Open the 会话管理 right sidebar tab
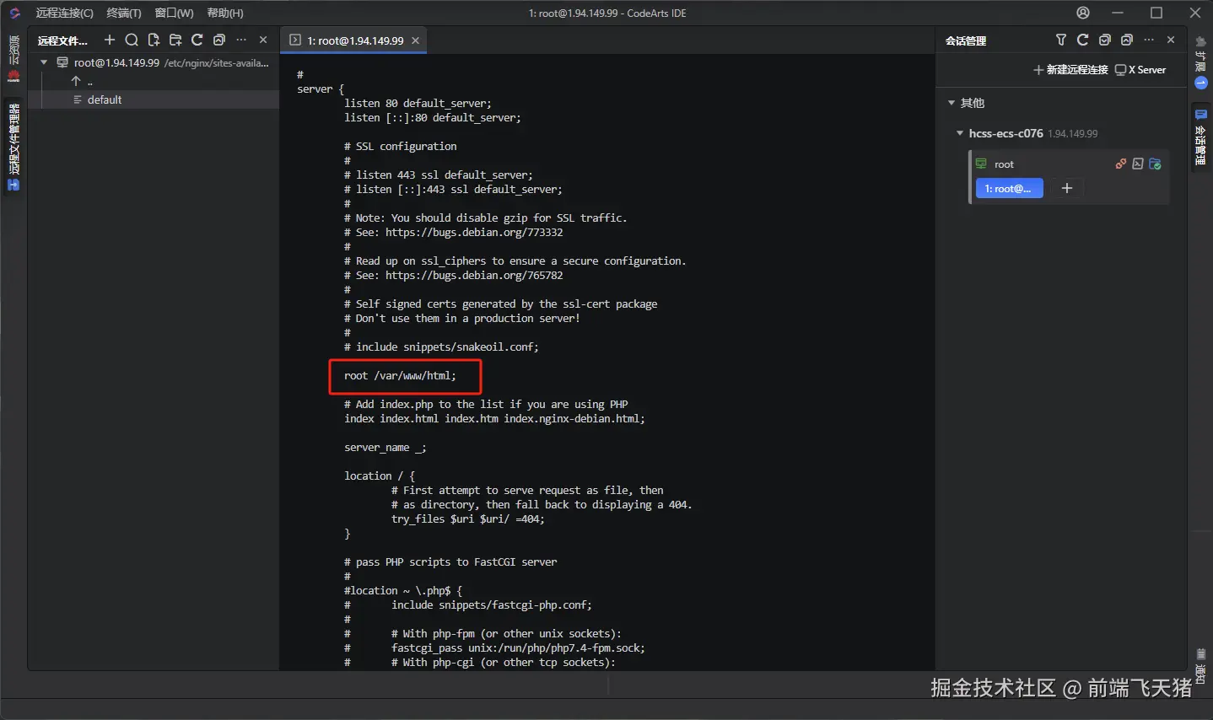Screen dimensions: 1213x720 tap(1201, 136)
